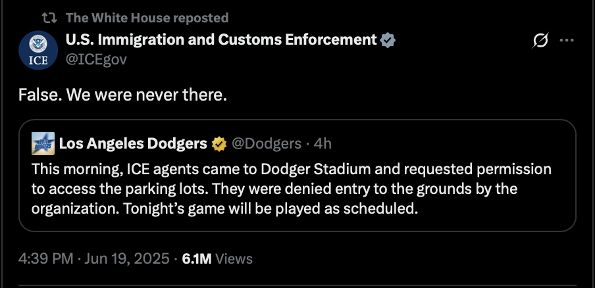Image resolution: width=595 pixels, height=288 pixels.
Task: Click the ICE lettering on the profile avatar
Action: (38, 60)
